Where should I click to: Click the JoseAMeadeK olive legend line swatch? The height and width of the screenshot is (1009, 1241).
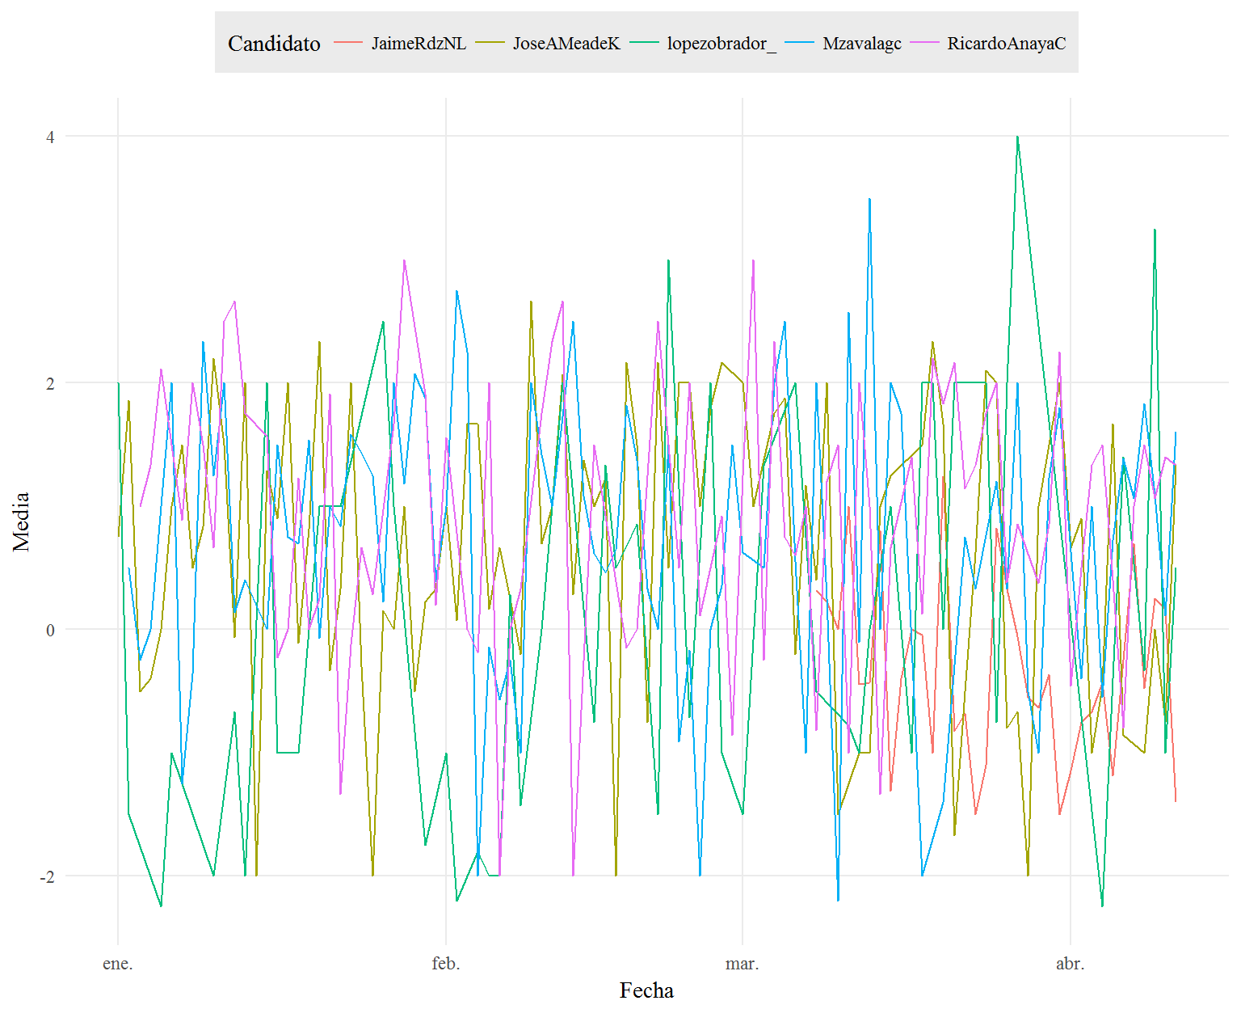490,43
